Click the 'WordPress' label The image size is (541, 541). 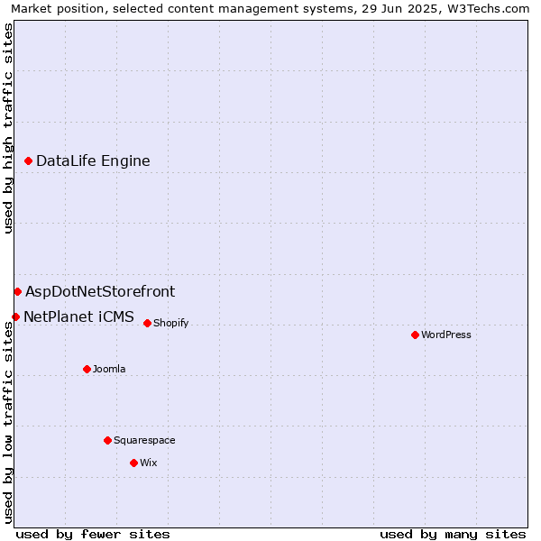tap(446, 335)
